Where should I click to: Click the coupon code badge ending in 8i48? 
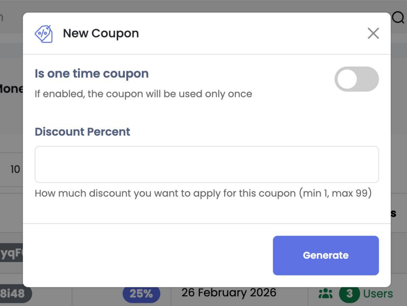14,294
